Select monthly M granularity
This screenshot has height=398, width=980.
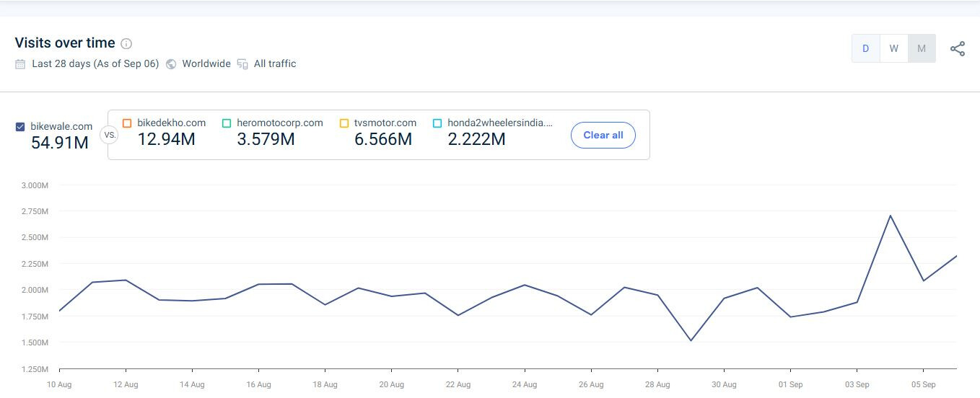(x=922, y=49)
